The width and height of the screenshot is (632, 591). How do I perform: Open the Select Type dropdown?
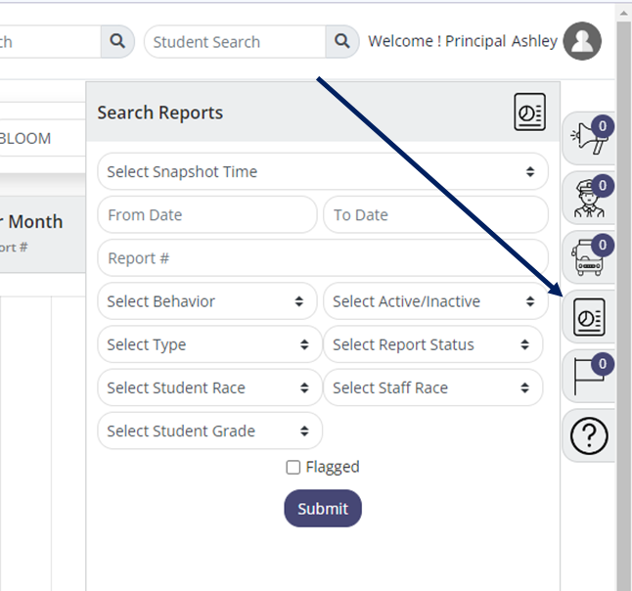click(x=209, y=344)
